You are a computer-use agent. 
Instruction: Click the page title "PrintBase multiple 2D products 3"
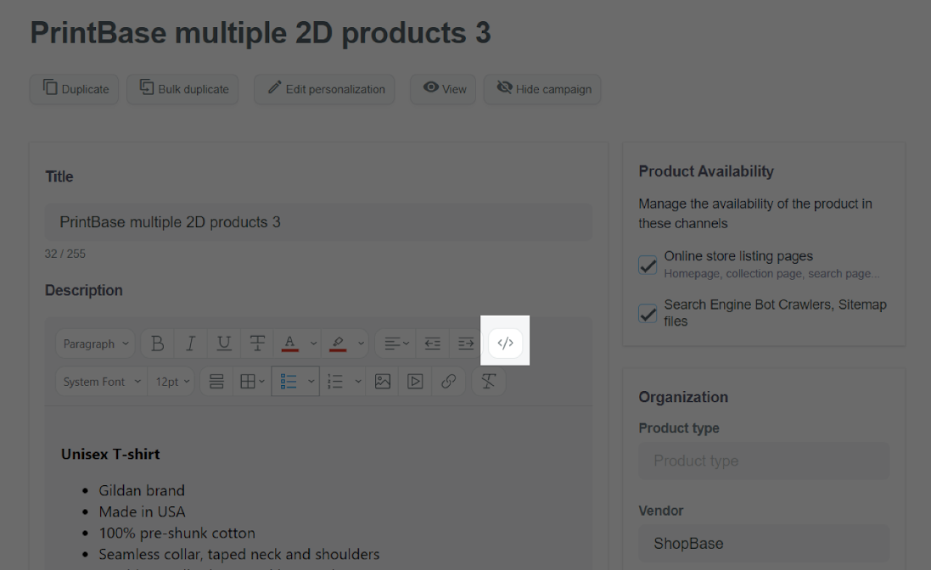[x=261, y=32]
